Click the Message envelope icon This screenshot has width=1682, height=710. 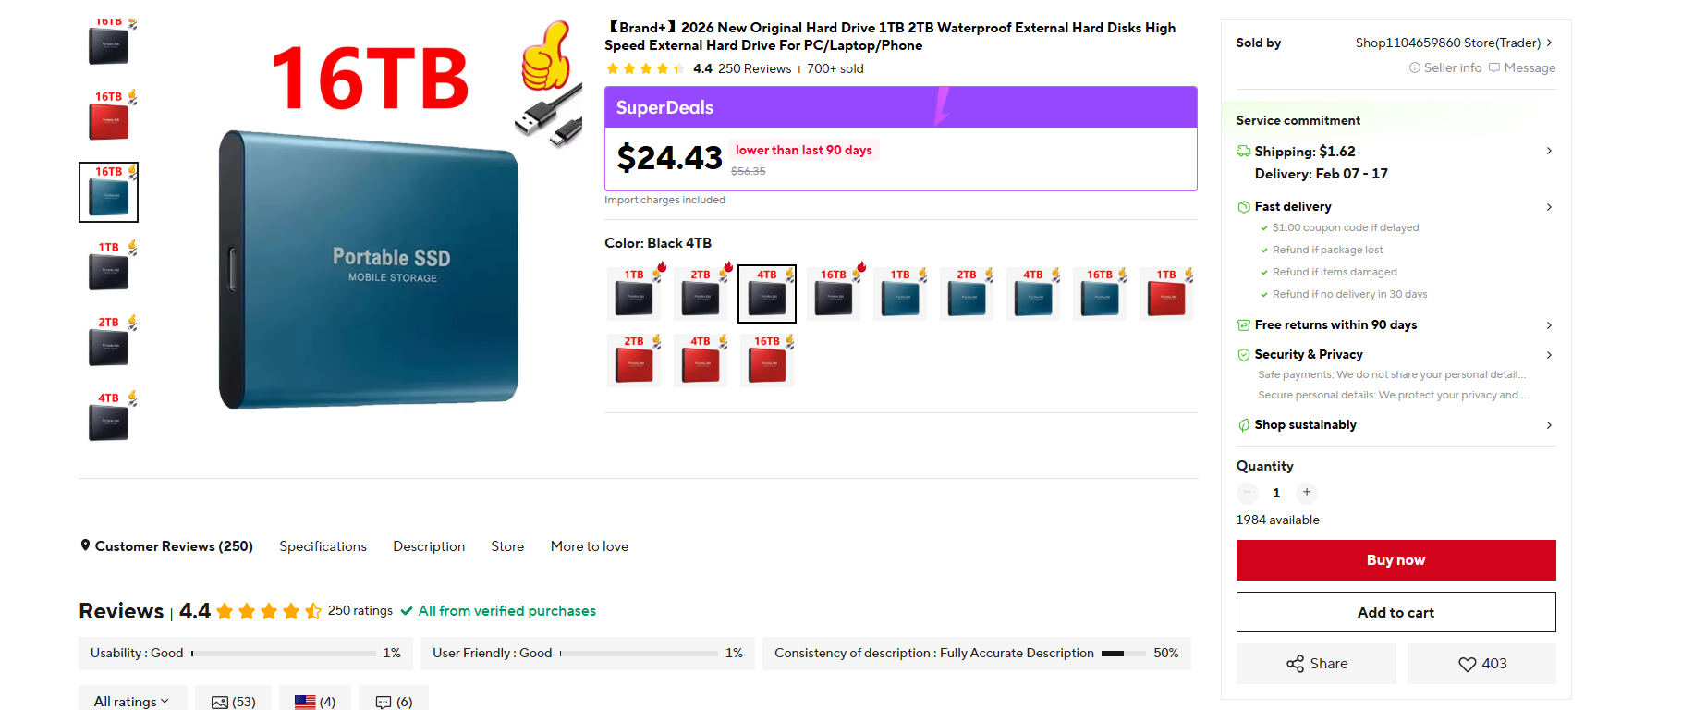tap(1521, 67)
